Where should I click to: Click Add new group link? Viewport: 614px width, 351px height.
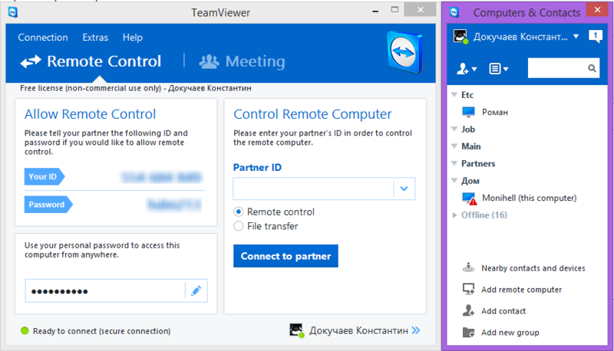tap(510, 333)
